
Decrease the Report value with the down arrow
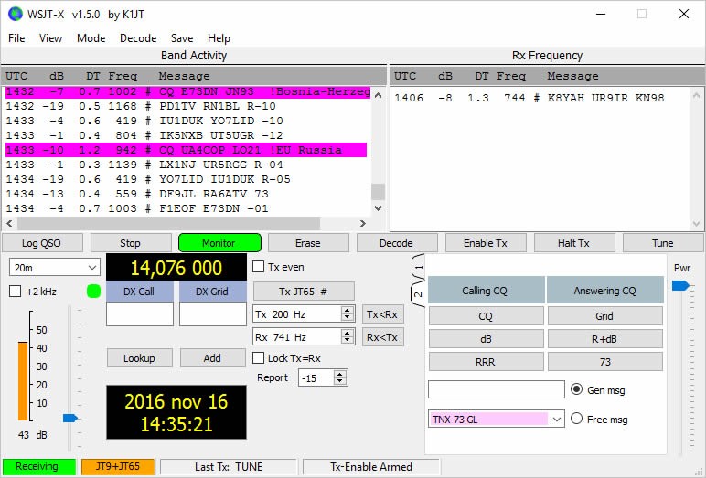point(340,381)
